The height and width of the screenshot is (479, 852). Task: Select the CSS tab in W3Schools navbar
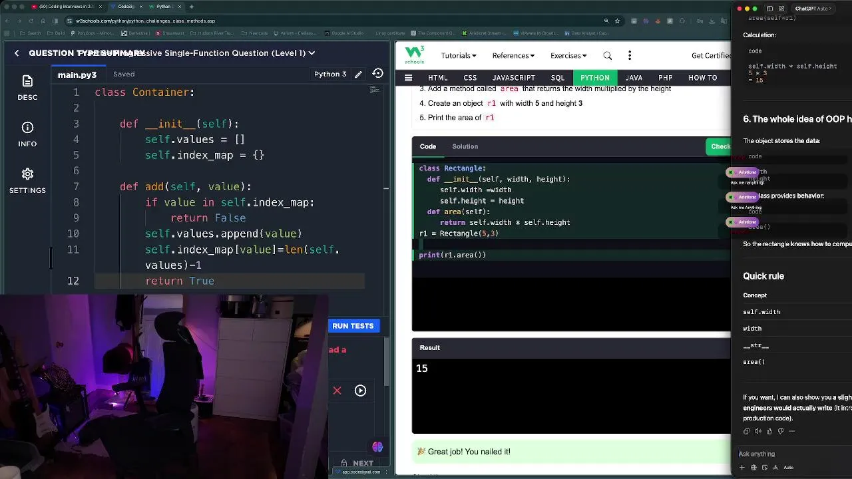pos(470,78)
